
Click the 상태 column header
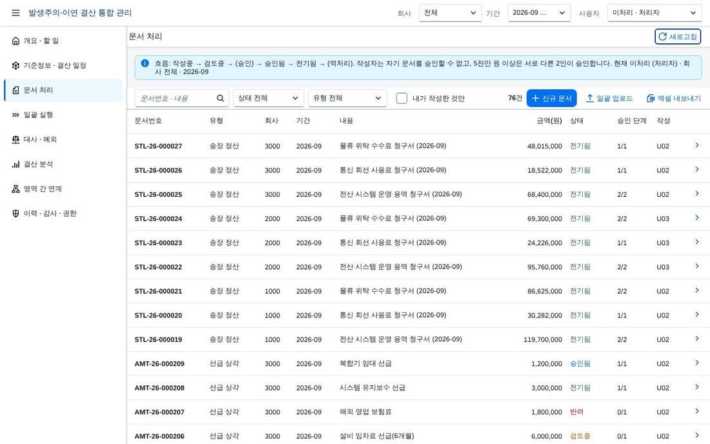pyautogui.click(x=576, y=121)
